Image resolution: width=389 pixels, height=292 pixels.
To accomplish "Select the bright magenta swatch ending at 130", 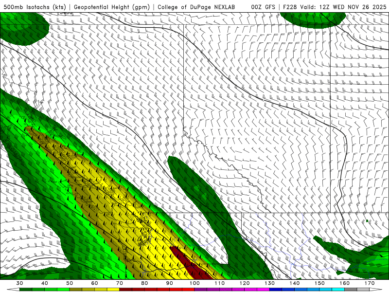I will pos(263,290).
